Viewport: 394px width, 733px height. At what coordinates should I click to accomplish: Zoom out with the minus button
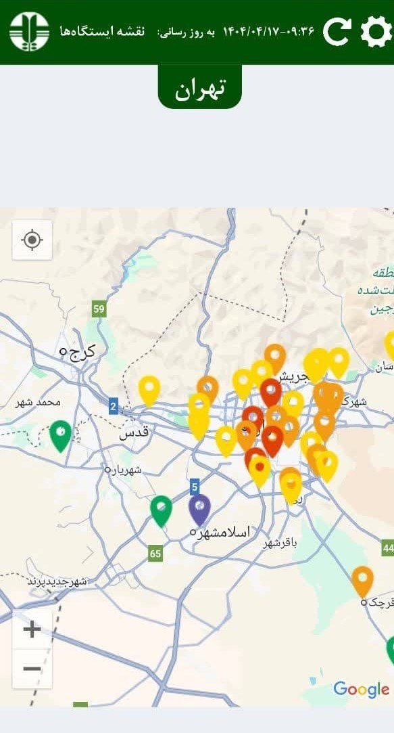tap(32, 669)
